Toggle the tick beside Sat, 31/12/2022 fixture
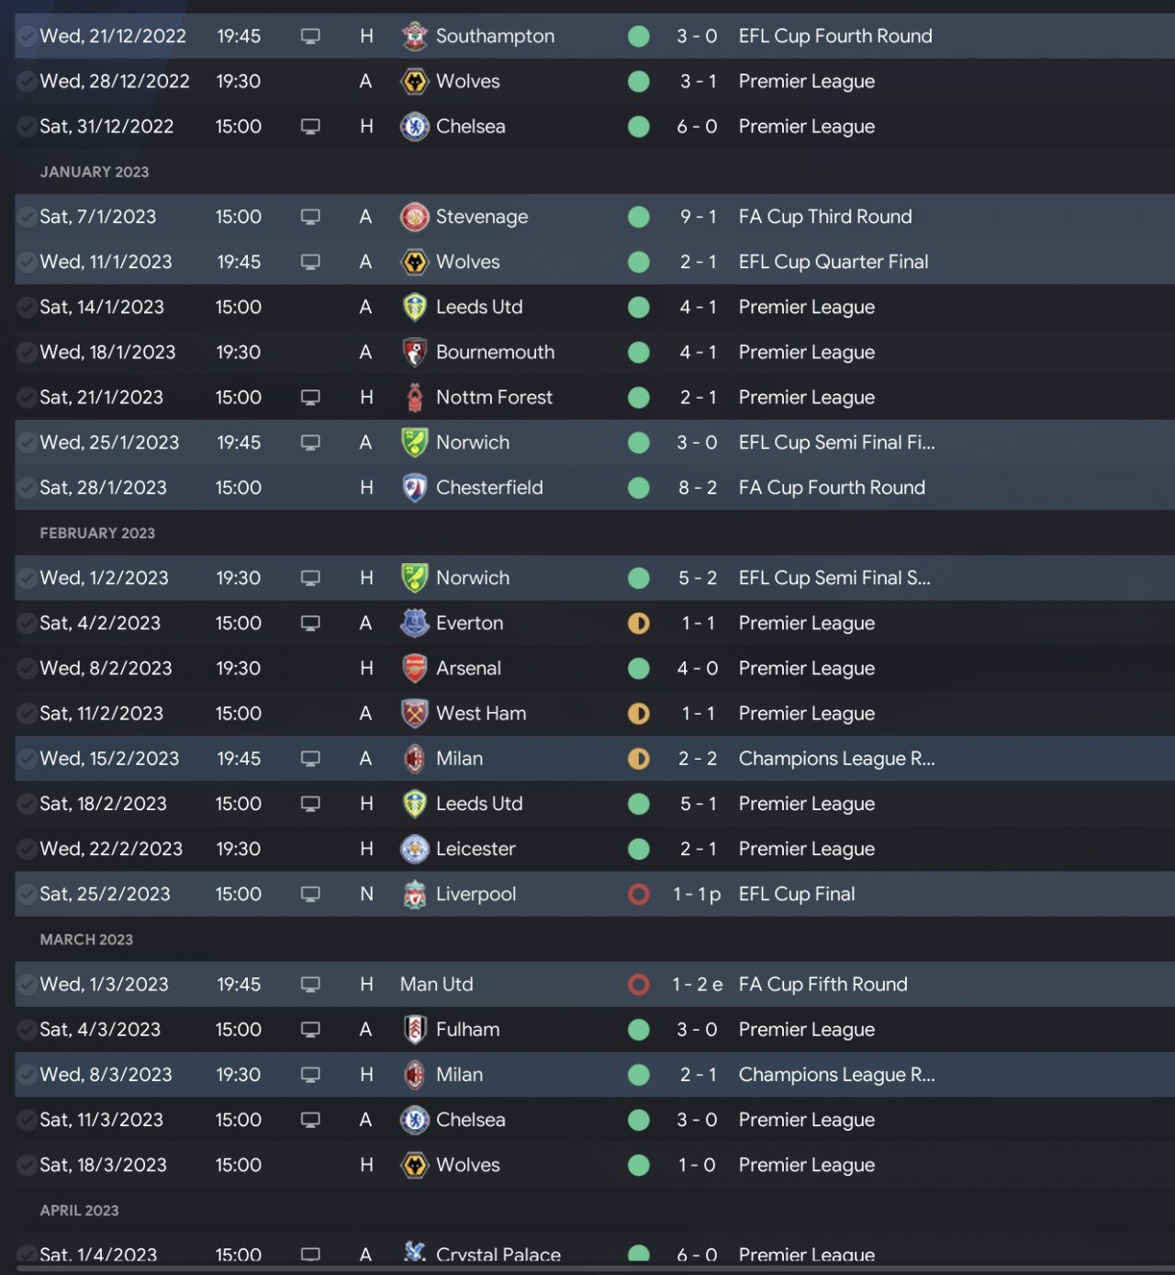Image resolution: width=1175 pixels, height=1275 pixels. [x=27, y=127]
